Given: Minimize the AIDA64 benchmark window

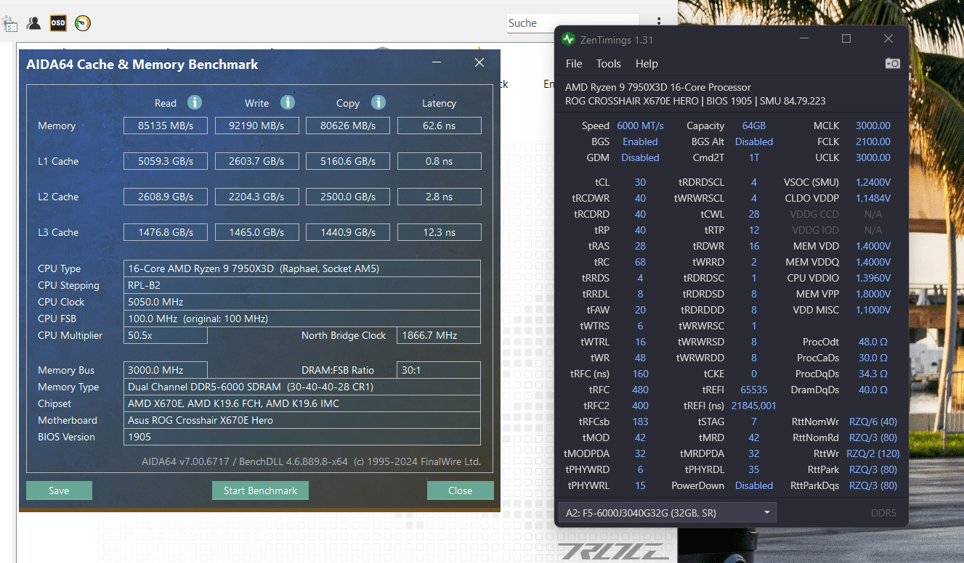Looking at the screenshot, I should (x=437, y=63).
